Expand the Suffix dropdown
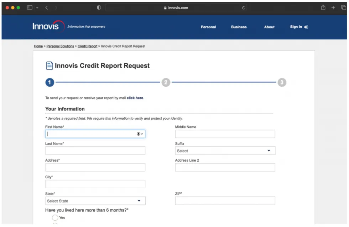Screen dimensions: 349x227 click(225, 151)
